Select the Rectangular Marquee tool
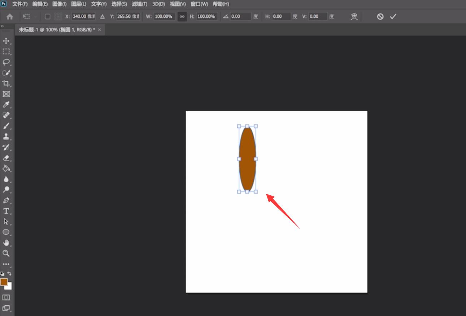The width and height of the screenshot is (466, 316). 6,51
